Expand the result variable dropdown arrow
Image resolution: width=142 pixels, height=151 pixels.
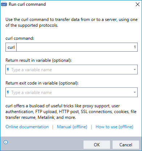point(135,69)
